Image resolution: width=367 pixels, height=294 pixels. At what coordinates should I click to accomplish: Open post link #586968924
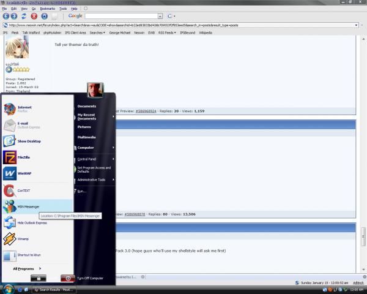click(x=146, y=111)
